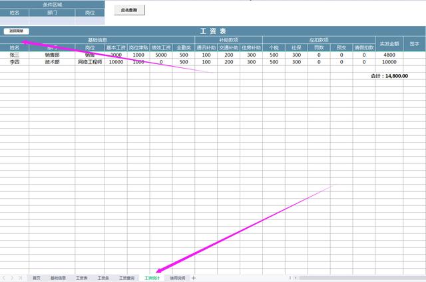Go to the last sheet arrow icon
This screenshot has width=426, height=282.
tap(21, 278)
